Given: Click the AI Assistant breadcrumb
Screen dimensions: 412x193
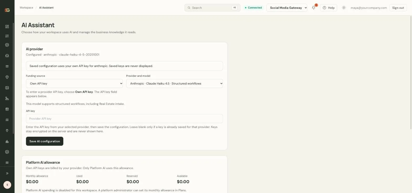Looking at the screenshot, I should point(46,8).
